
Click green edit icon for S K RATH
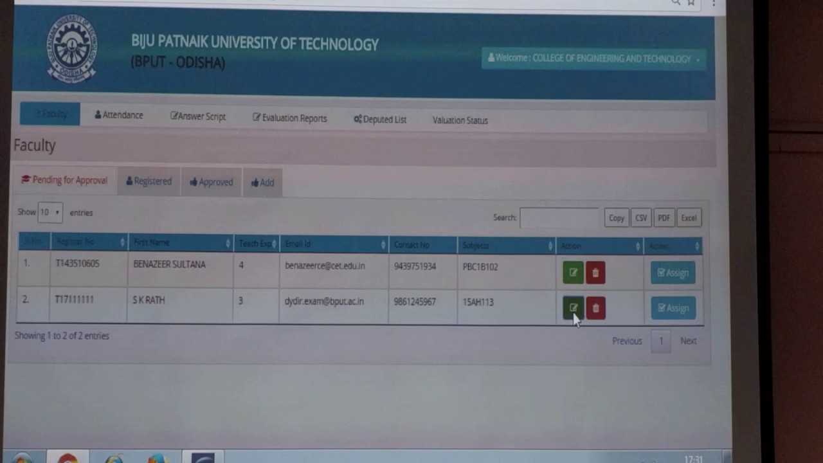pos(573,308)
